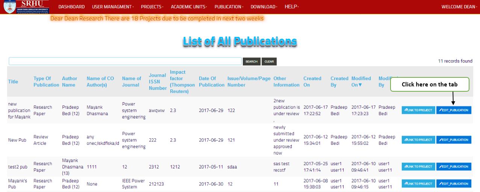This screenshot has height=192, width=480.
Task: Click 'any onec;lskdflska;ld' co-author cell
Action: (x=103, y=140)
